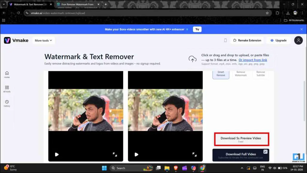Viewport: 307px width, 173px height.
Task: Switch to the Free Remove Watermark browser tab
Action: pos(78,4)
